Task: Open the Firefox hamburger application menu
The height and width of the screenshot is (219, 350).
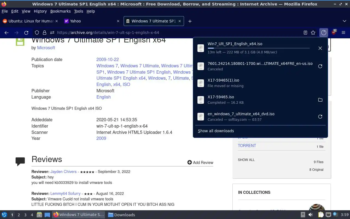Action: 343,33
